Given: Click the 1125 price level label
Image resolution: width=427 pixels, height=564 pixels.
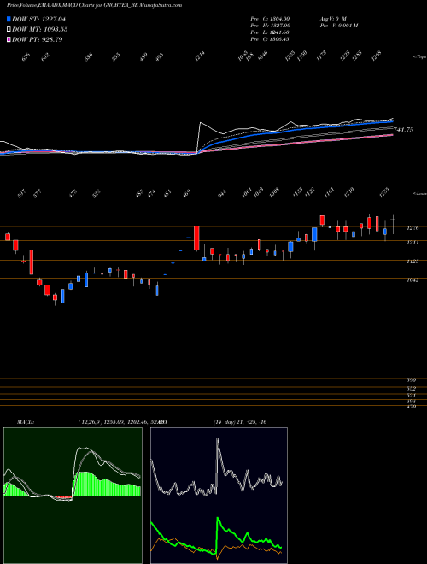Looking at the screenshot, I should tap(412, 261).
